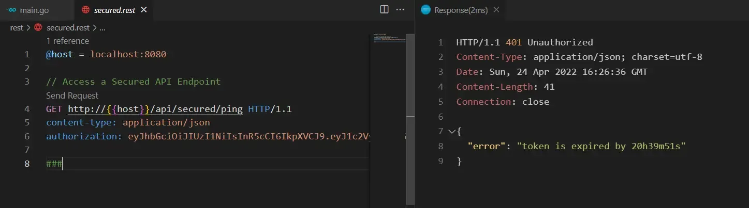Click line number 8 in the response gutter
This screenshot has height=208, width=749.
[440, 146]
